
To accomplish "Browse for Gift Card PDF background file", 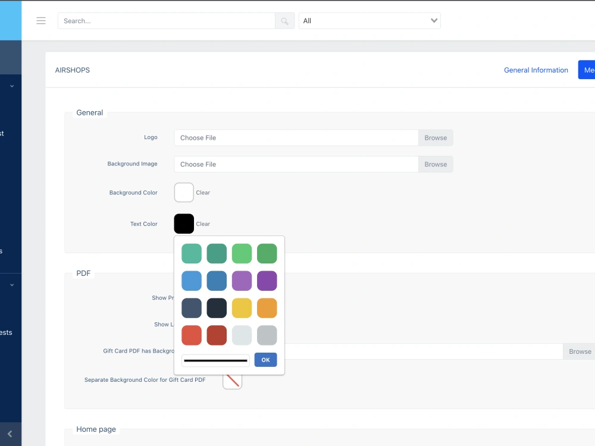I will click(x=580, y=351).
